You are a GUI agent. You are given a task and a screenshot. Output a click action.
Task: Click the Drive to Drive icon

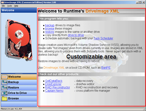[4, 93]
